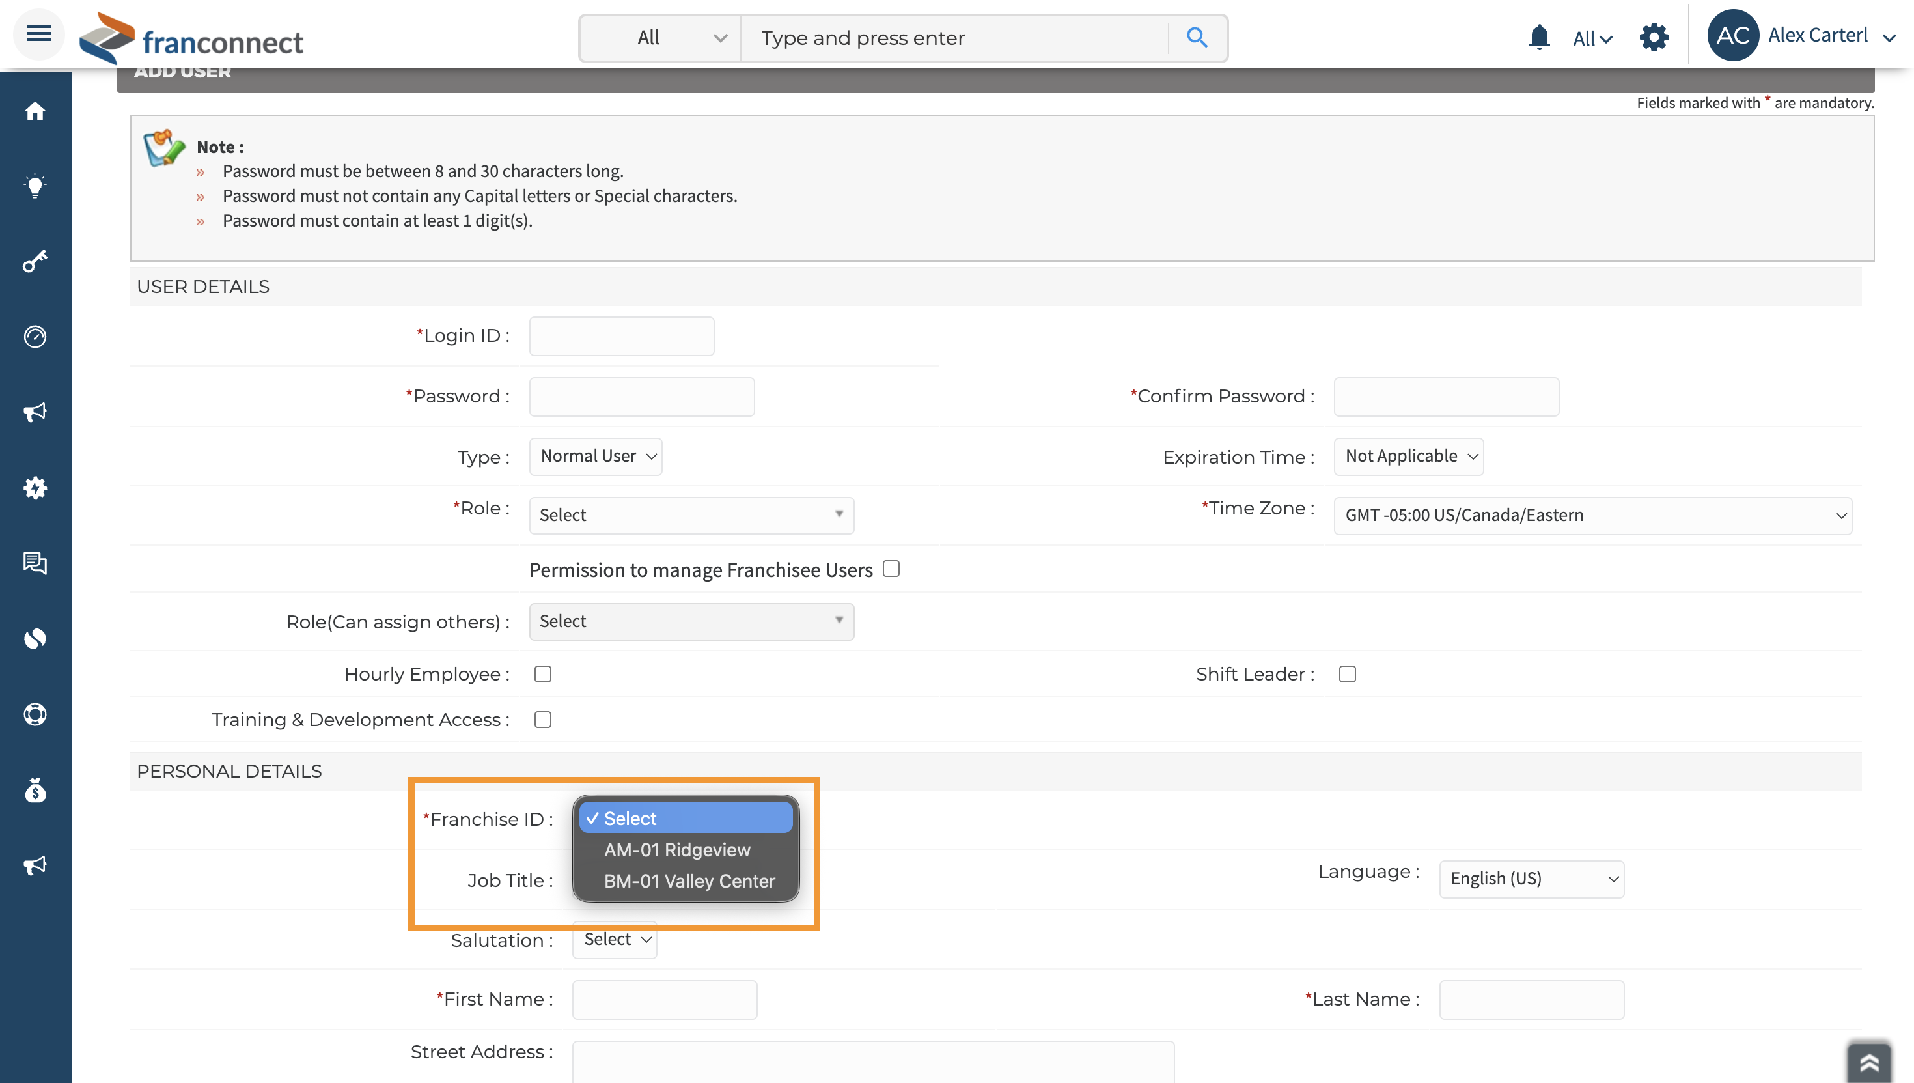Open the Language dropdown

(1531, 879)
